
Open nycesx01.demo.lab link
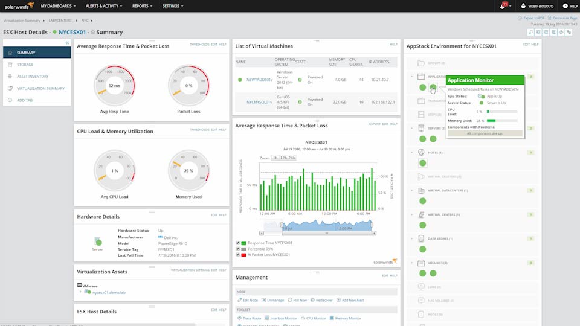pyautogui.click(x=109, y=292)
